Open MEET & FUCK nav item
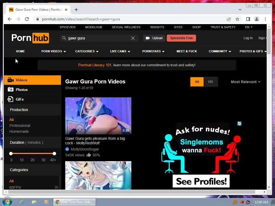Image resolution: width=275 pixels, height=206 pixels. pyautogui.click(x=187, y=51)
